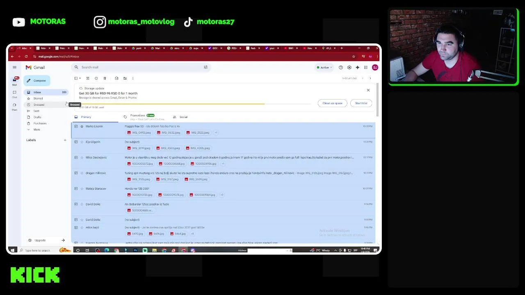The width and height of the screenshot is (525, 295).
Task: Uncheck the Mateja Stanacev email
Action: point(76,188)
